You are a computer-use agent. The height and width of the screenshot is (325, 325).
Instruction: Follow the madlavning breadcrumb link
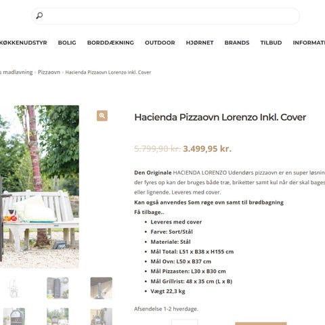pos(16,72)
